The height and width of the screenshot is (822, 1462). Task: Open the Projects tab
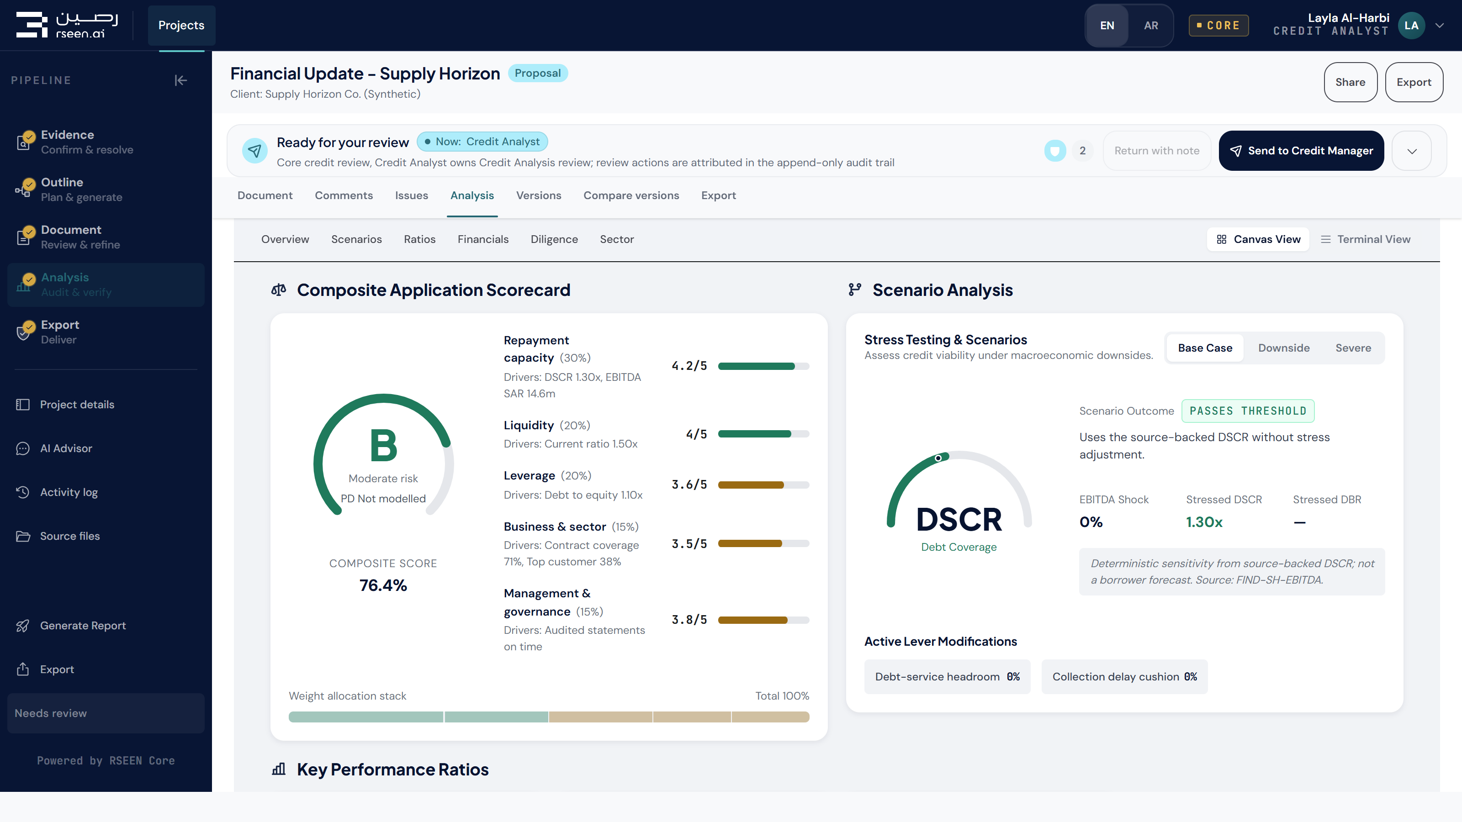181,26
